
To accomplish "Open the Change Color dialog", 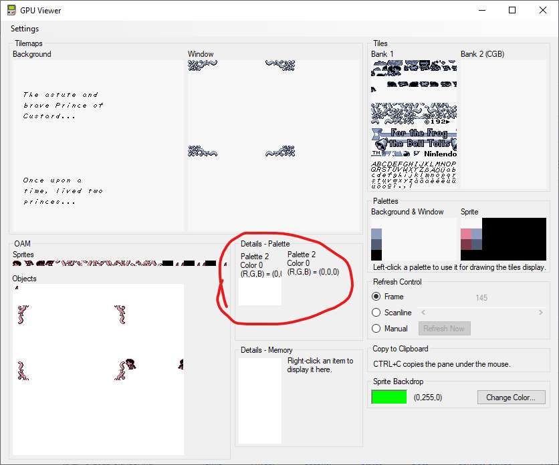I will pyautogui.click(x=511, y=397).
